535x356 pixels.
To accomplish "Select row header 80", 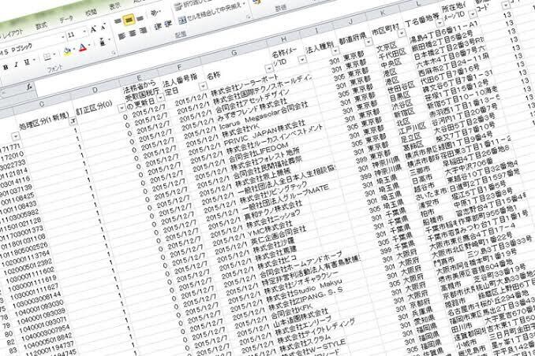I will click(x=9, y=334).
